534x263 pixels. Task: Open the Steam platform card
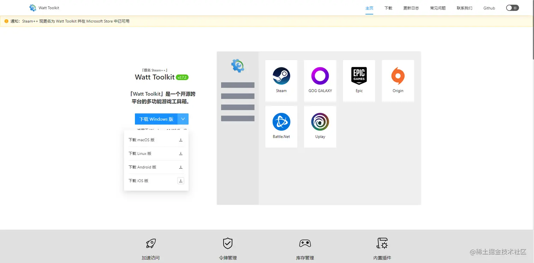281,81
